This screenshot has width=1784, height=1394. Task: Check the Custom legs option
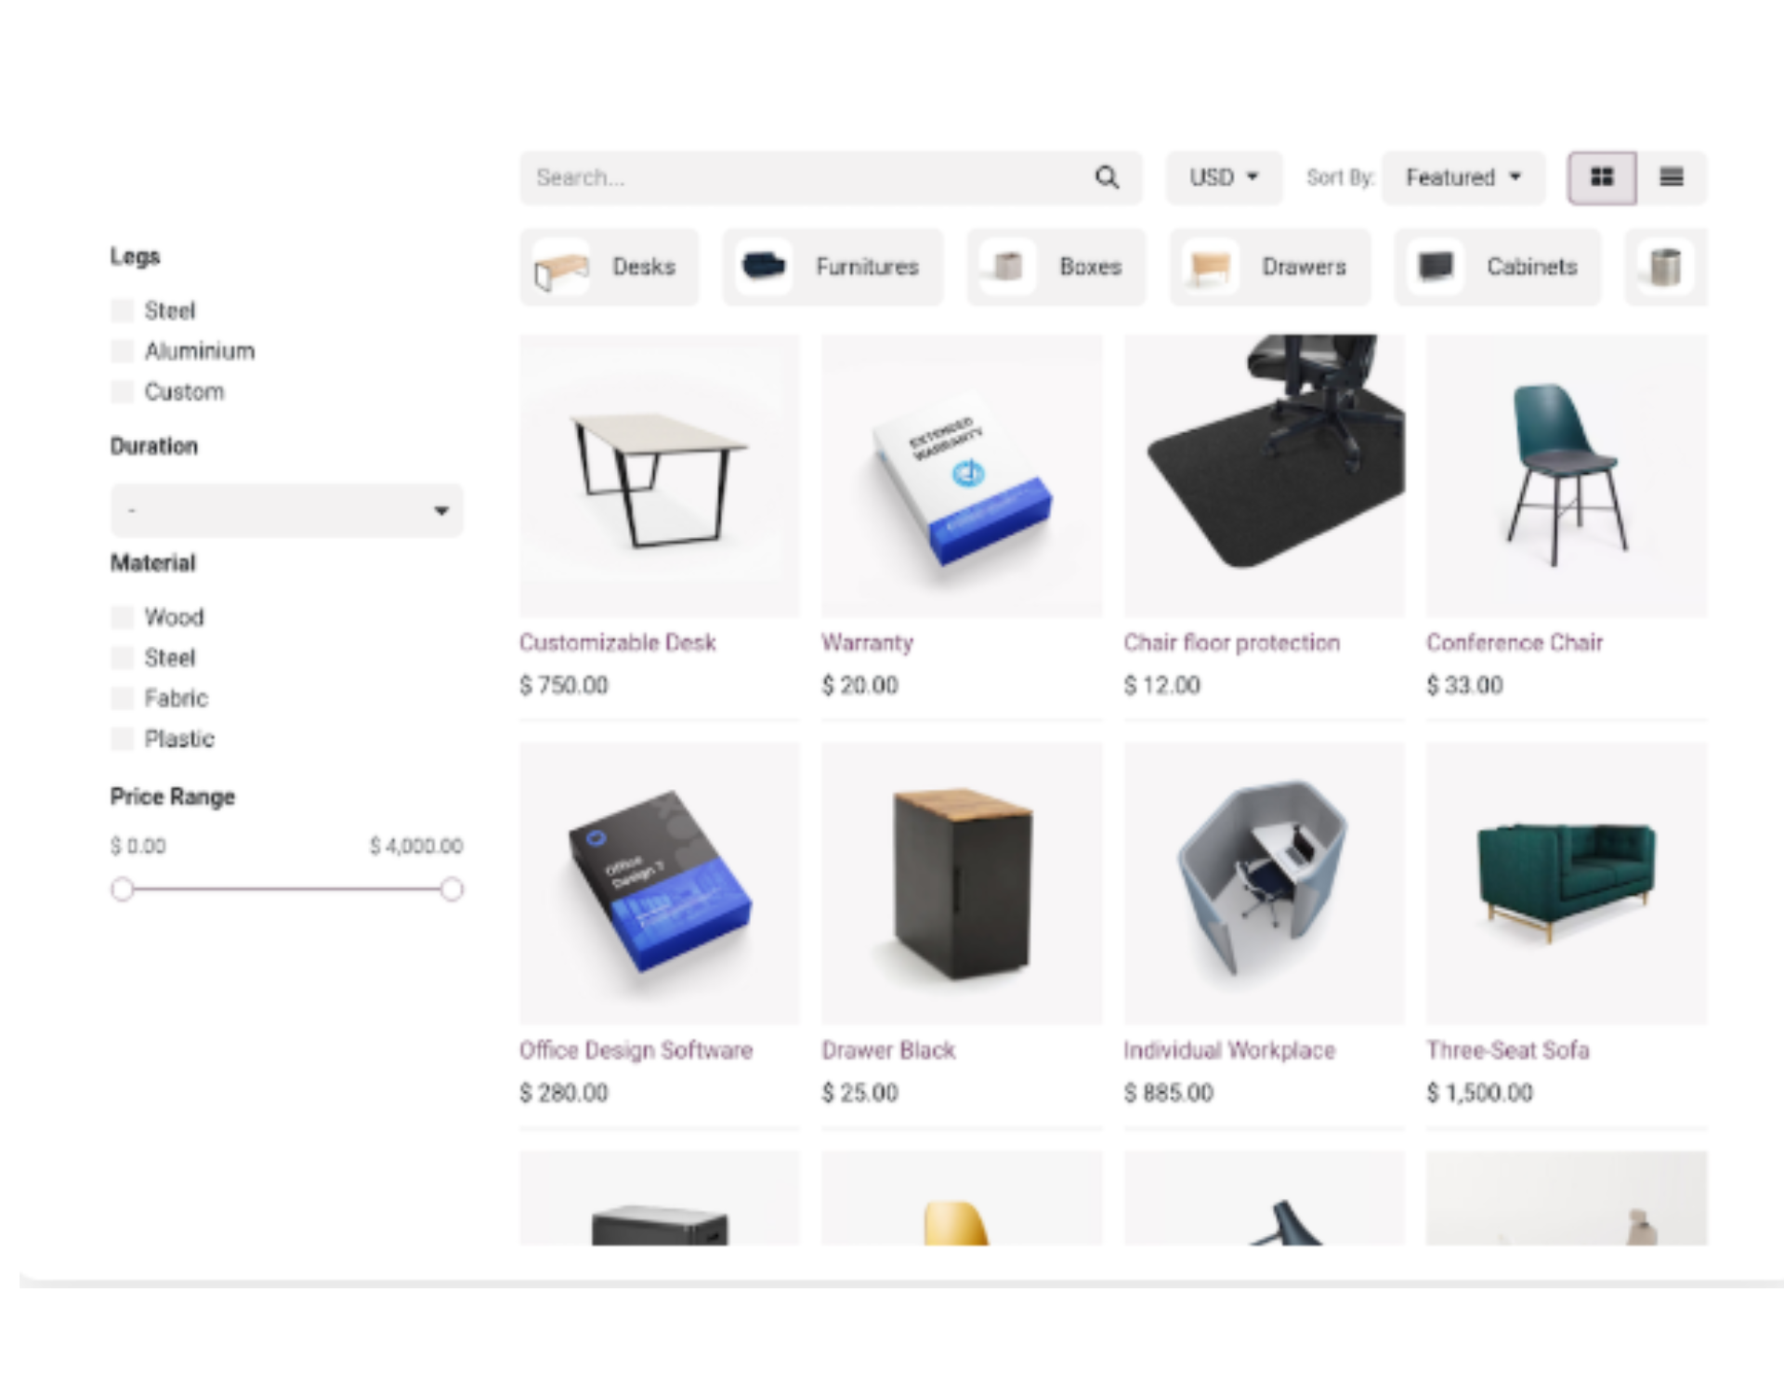click(x=122, y=392)
